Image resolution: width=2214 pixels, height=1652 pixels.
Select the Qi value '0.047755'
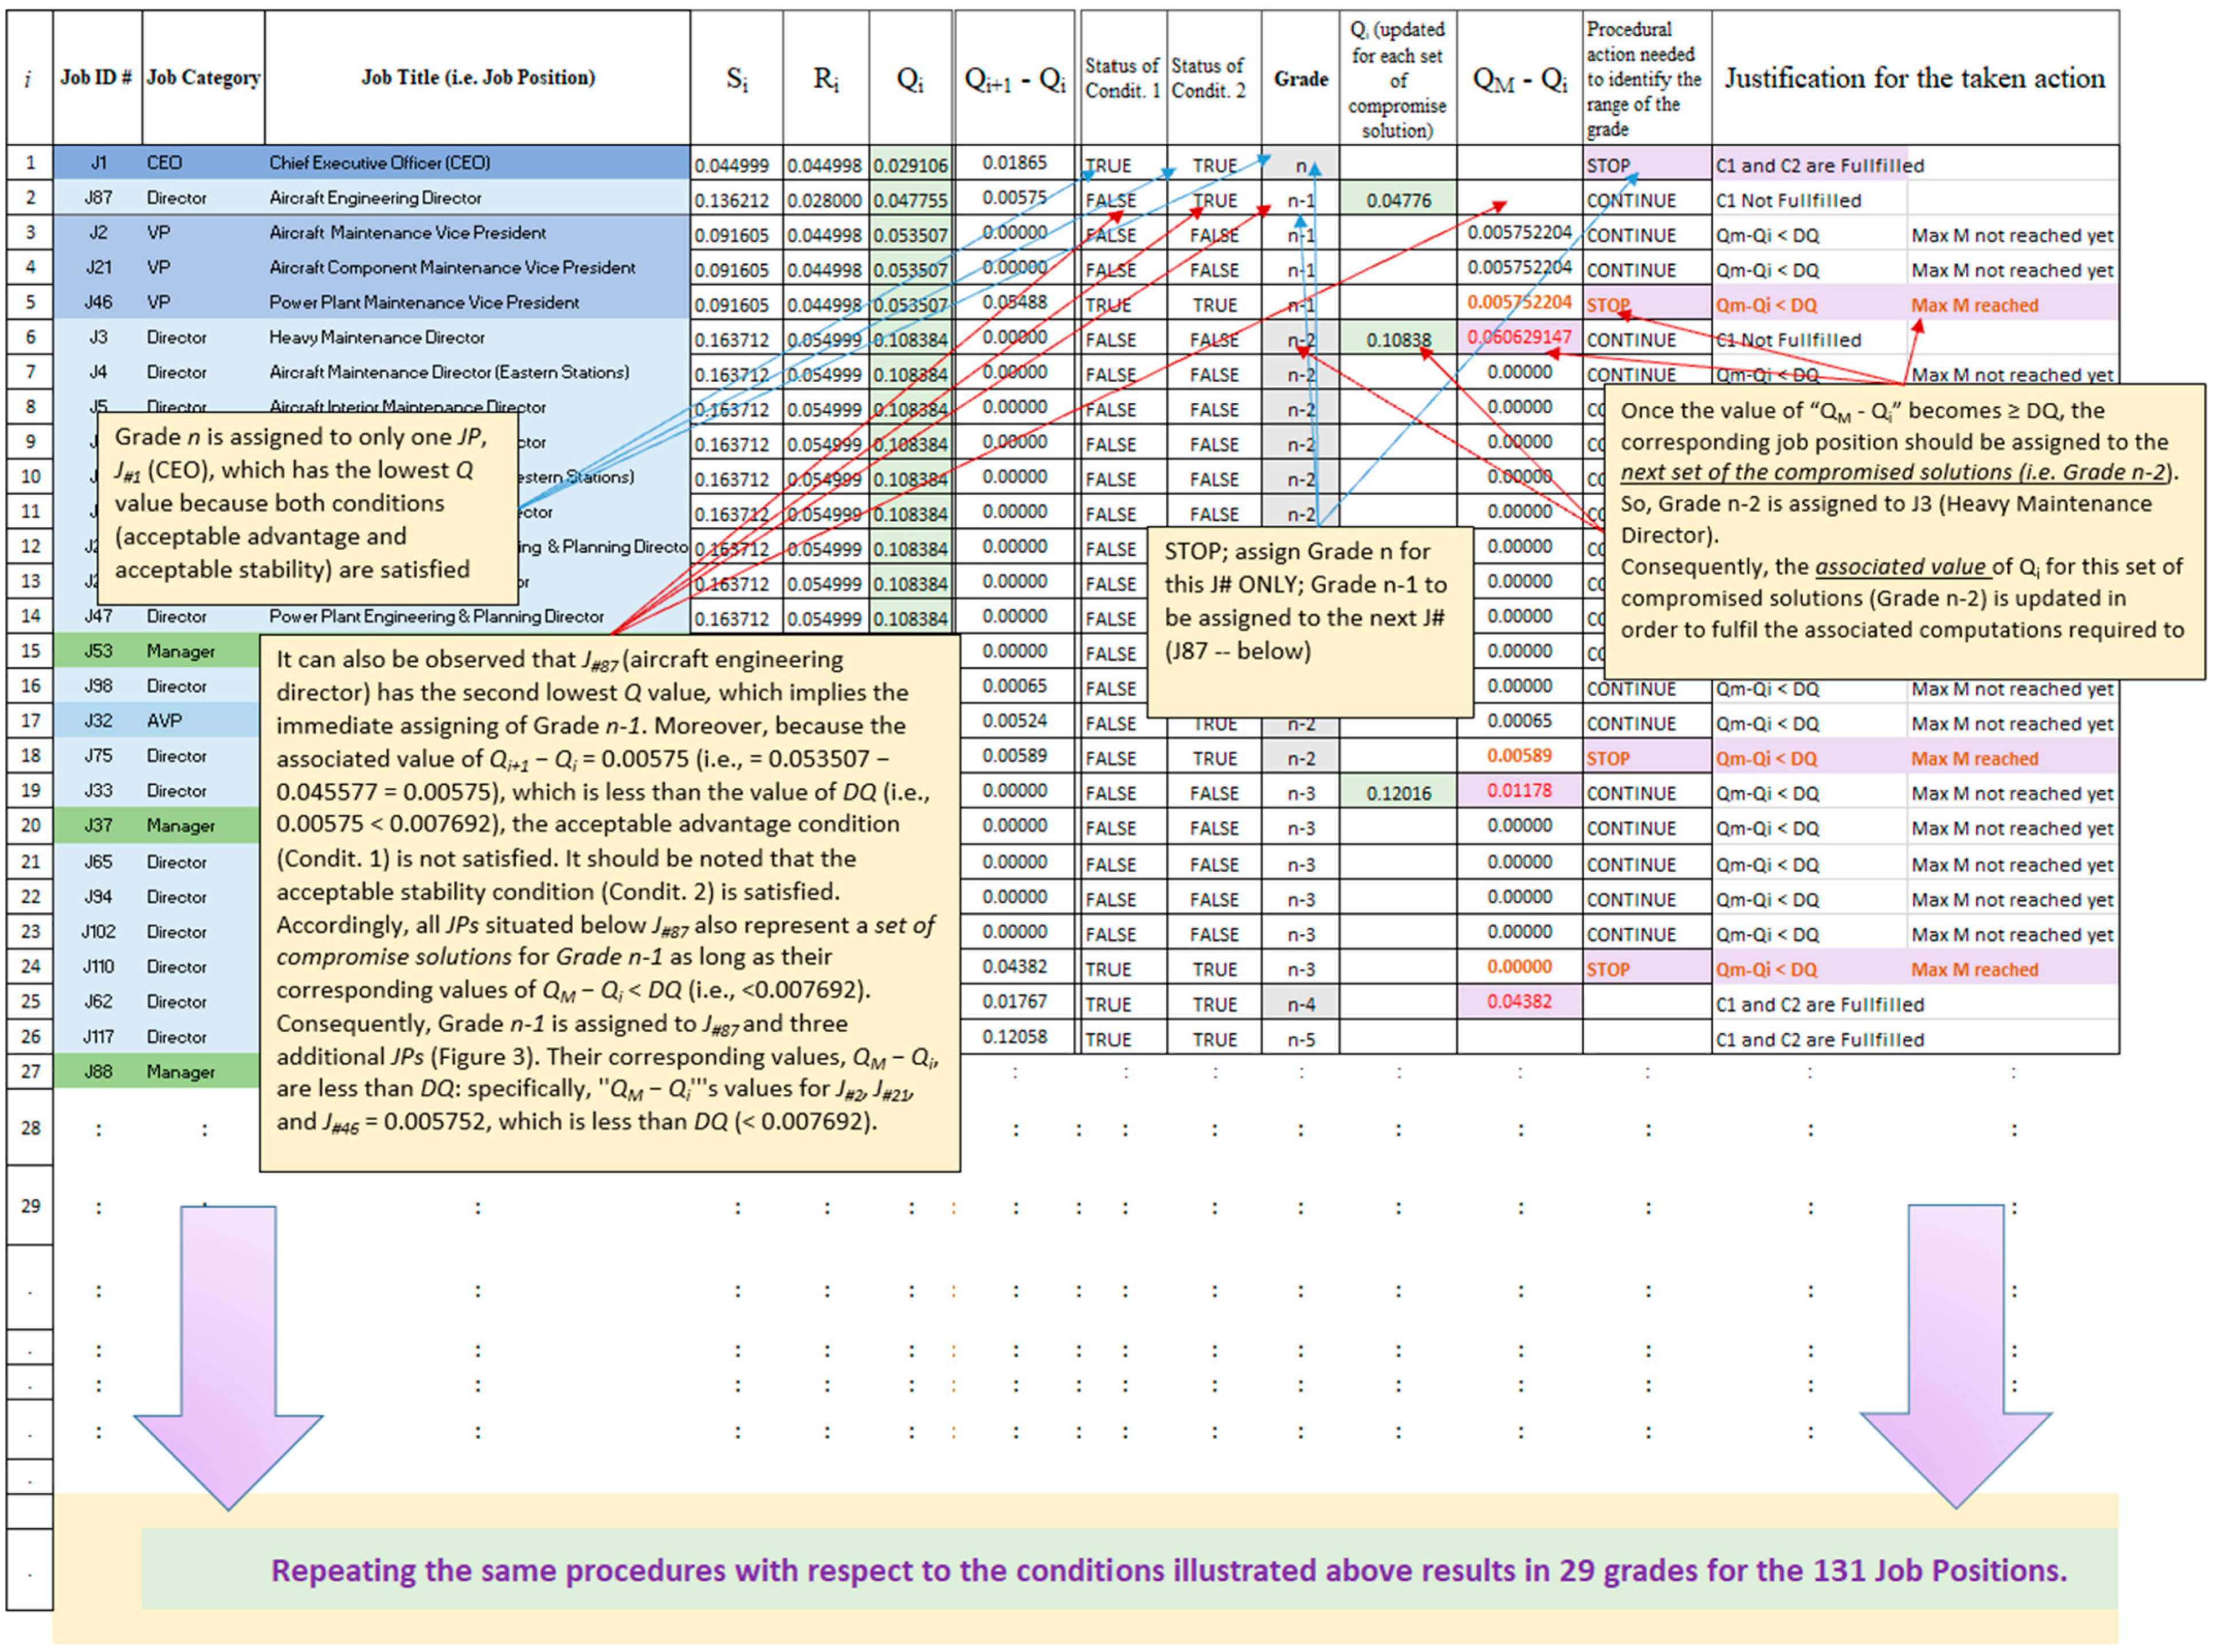pyautogui.click(x=910, y=200)
